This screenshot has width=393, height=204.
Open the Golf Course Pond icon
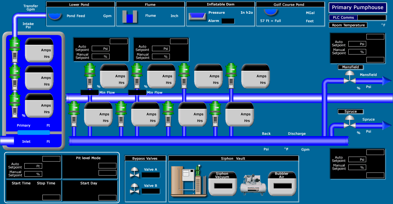(271, 13)
